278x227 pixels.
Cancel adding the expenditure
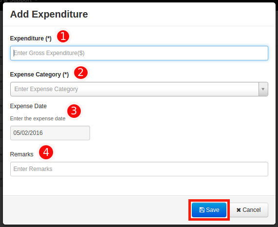[249, 210]
